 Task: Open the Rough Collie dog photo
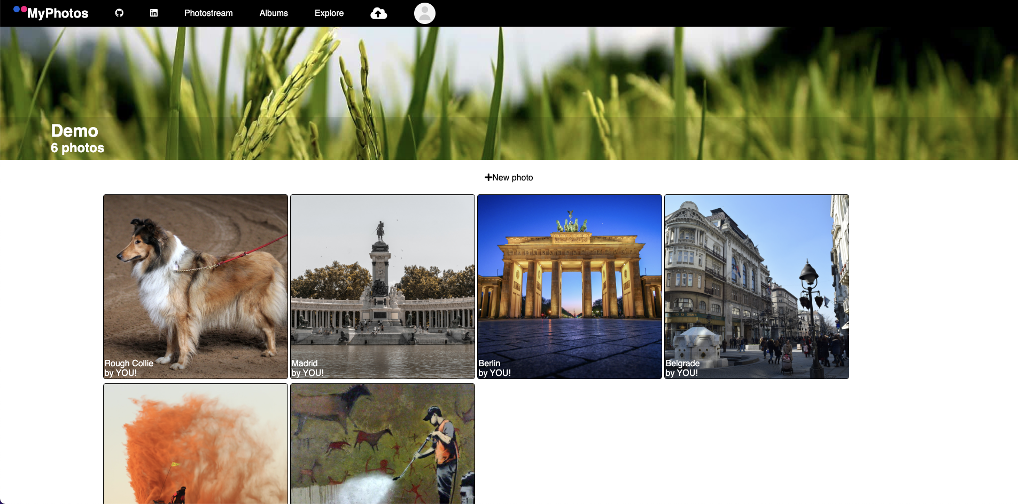[x=196, y=278]
